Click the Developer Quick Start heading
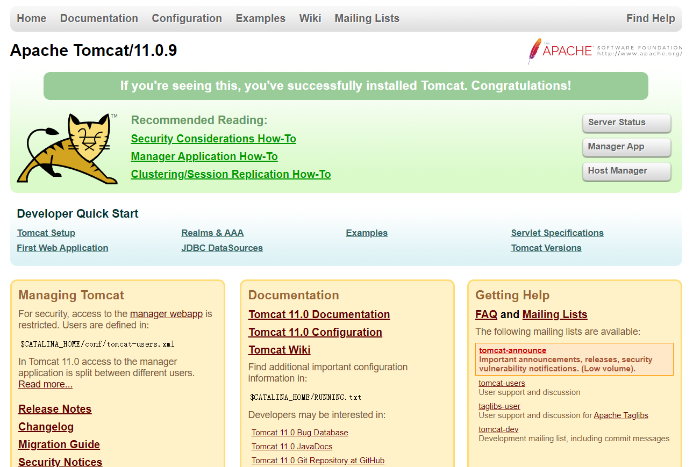 (x=77, y=213)
